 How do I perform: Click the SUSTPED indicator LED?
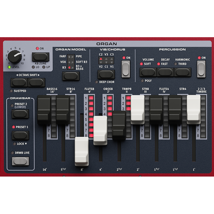click(11, 91)
